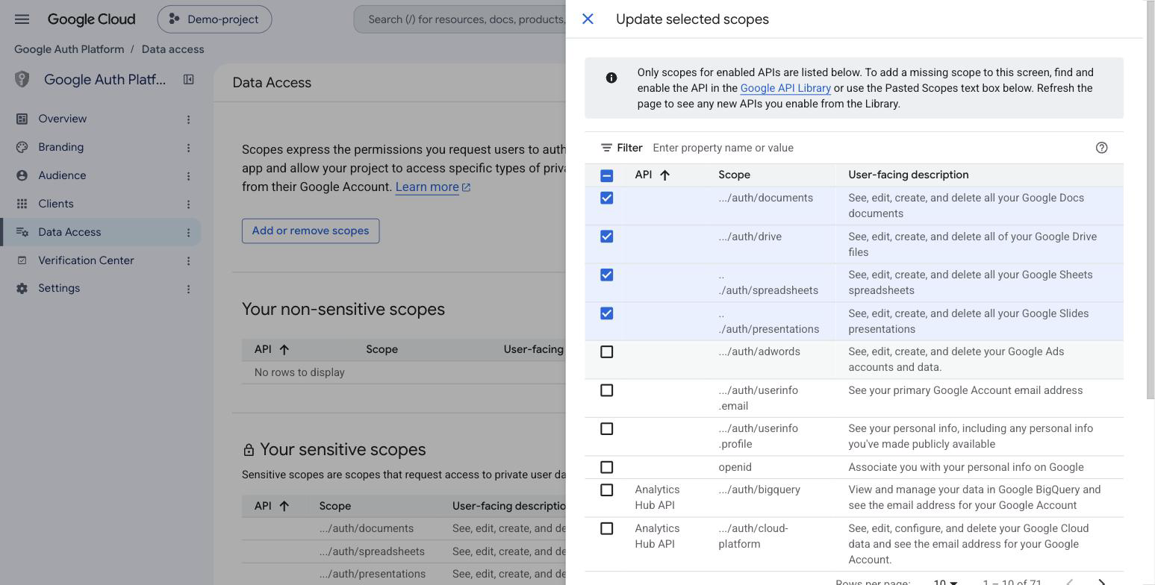
Task: Check the userinfo.profile scope
Action: [x=607, y=428]
